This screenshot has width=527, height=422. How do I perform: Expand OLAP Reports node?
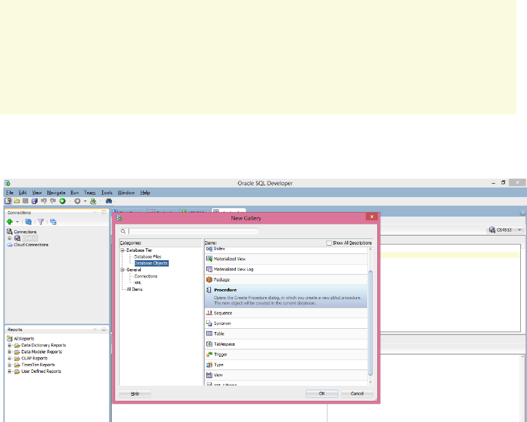click(10, 358)
